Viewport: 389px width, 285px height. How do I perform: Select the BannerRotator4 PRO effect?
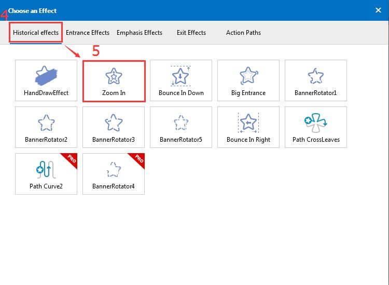coord(114,174)
